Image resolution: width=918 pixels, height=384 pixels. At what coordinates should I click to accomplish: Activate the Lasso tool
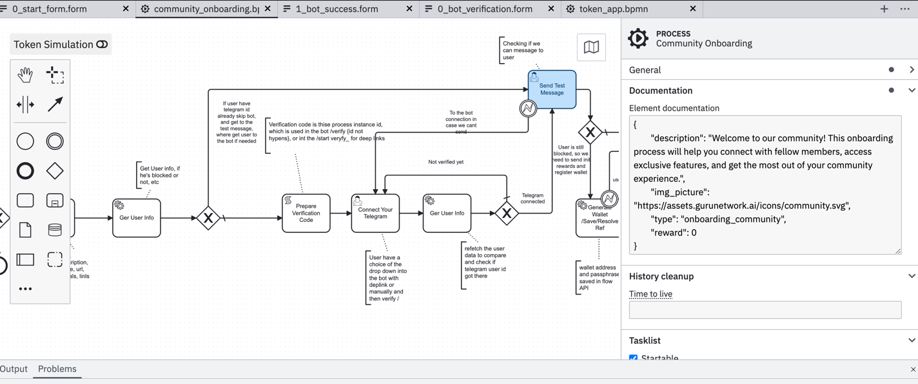click(55, 74)
